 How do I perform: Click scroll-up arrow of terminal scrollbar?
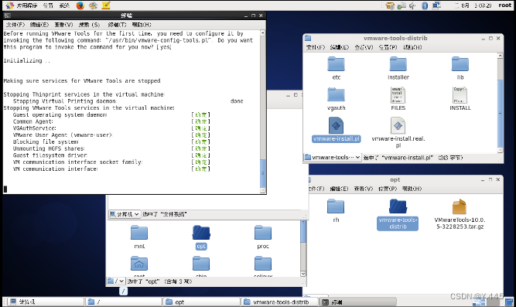click(262, 33)
